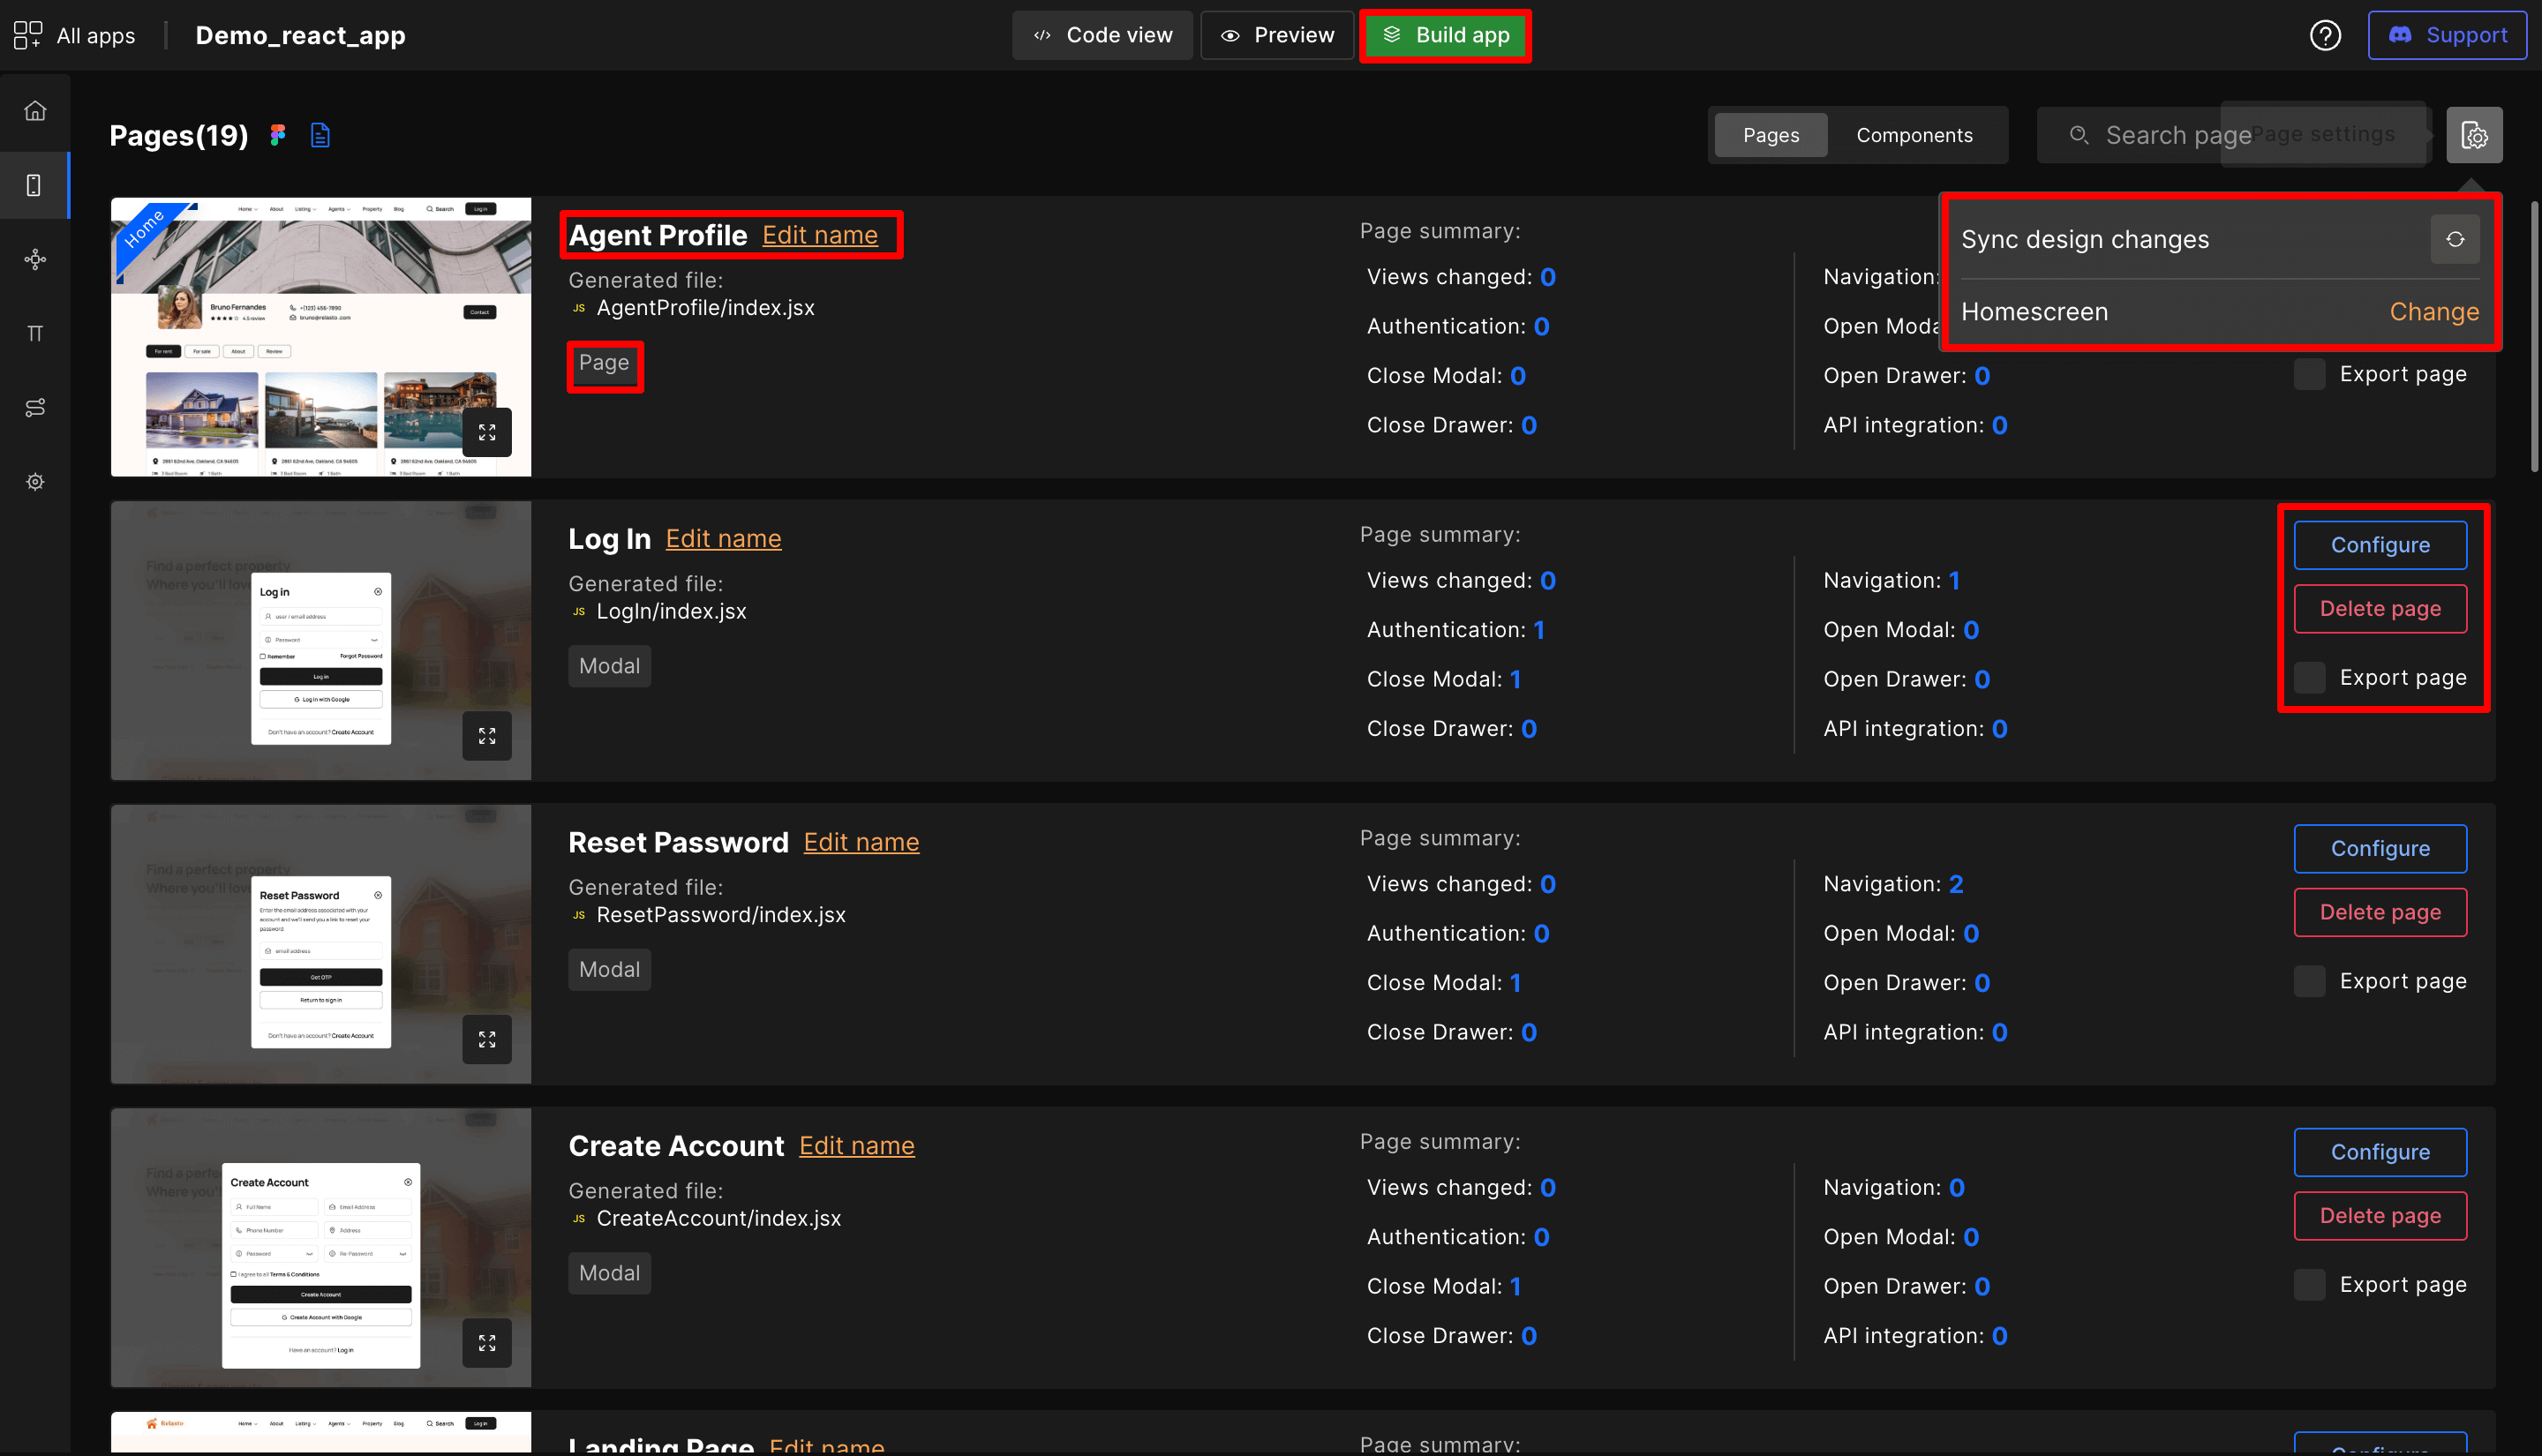
Task: Click the typography icon in sidebar
Action: point(35,333)
